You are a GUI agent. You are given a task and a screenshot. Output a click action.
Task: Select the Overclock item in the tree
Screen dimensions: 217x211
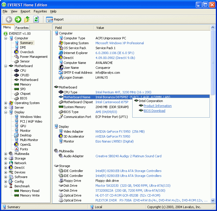[x=27, y=52]
